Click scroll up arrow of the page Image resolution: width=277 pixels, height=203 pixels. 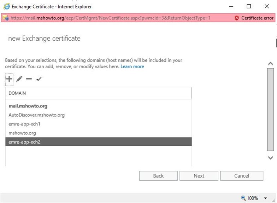[x=271, y=64]
